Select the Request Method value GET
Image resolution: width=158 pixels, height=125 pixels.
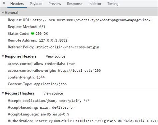(x=42, y=27)
